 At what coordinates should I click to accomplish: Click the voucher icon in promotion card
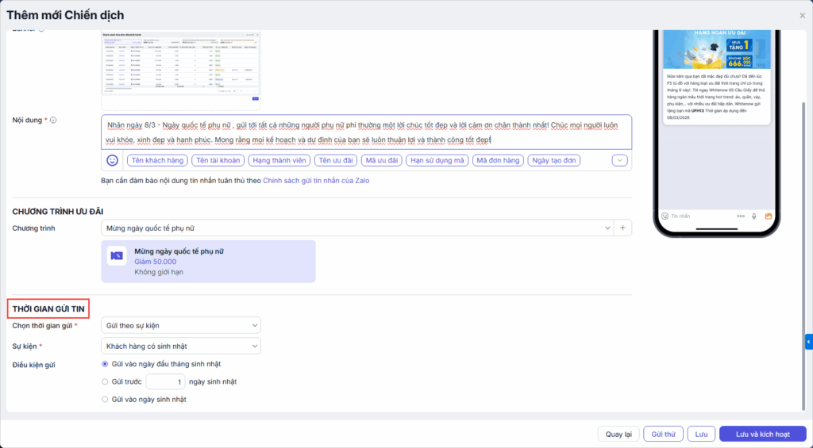tap(117, 256)
